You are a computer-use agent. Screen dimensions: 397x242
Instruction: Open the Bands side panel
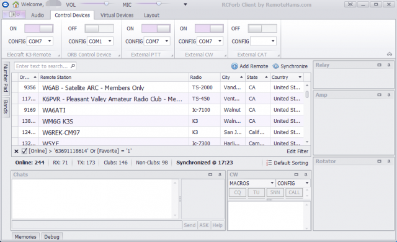coord(6,107)
